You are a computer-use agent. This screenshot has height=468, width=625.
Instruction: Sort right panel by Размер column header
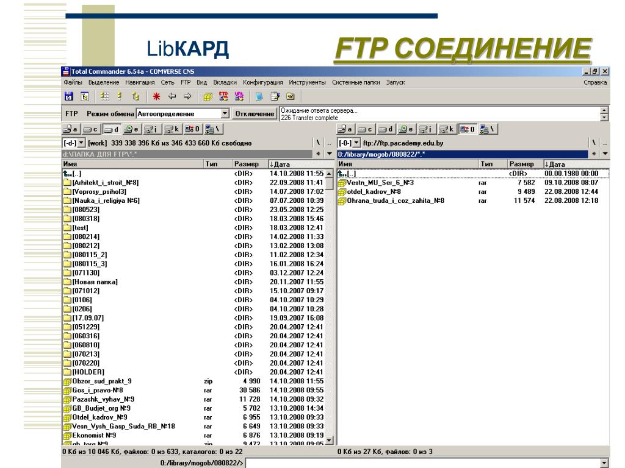(x=526, y=164)
